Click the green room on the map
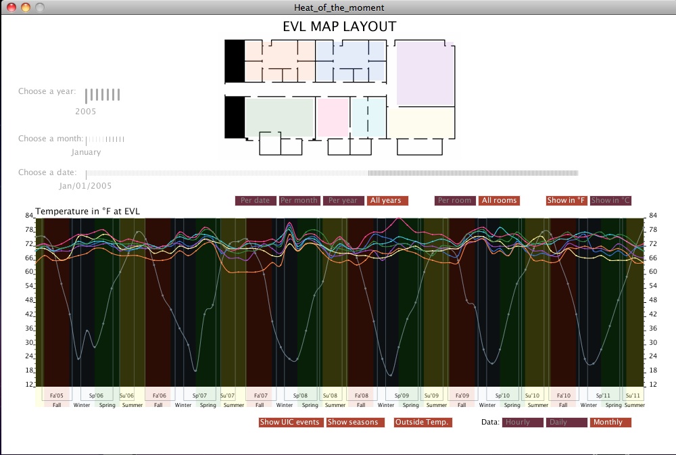Screen dimensions: 676x455 tap(279, 118)
